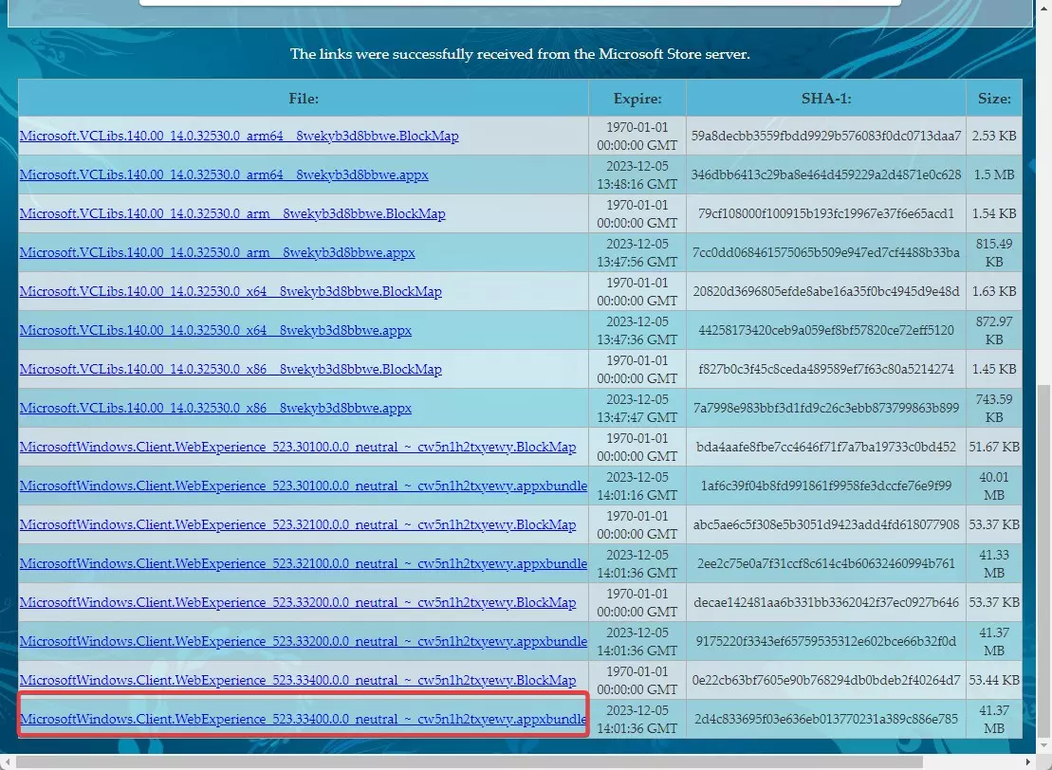Screen dimensions: 1052x770
Task: Select SHA-1 hash 346dbb6413c29ba8e464d459229a2d4871e0c628
Action: point(826,174)
